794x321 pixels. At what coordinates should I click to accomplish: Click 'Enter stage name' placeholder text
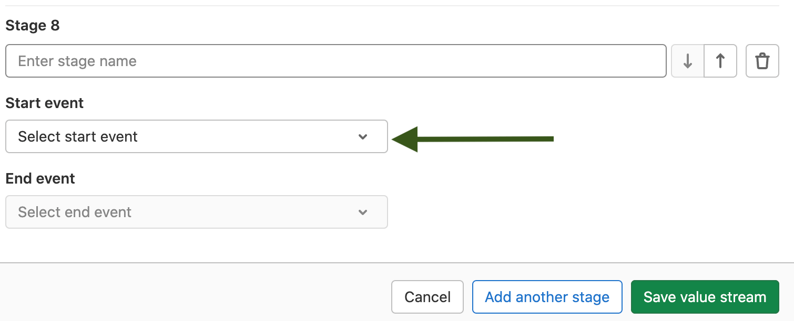pyautogui.click(x=77, y=61)
